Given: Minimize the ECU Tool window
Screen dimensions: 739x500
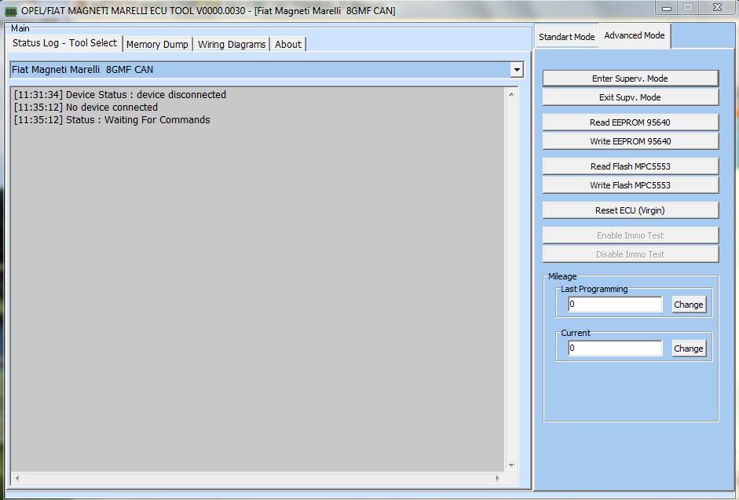Looking at the screenshot, I should point(667,8).
